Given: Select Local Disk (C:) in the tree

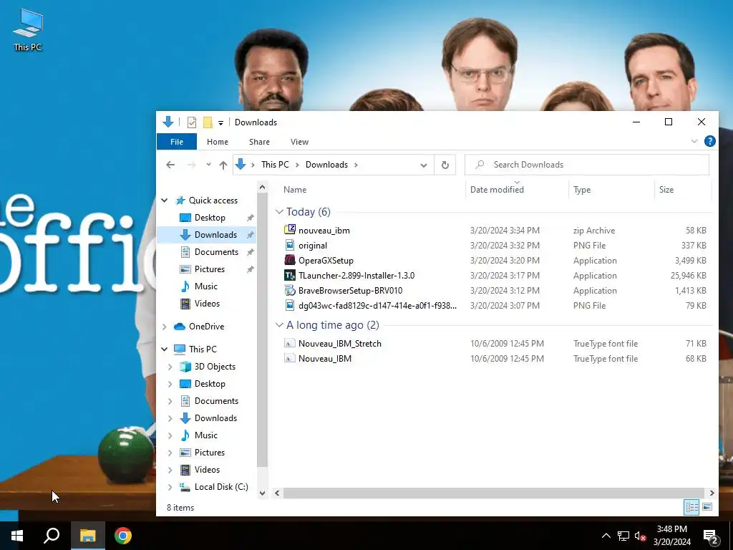Looking at the screenshot, I should (221, 487).
